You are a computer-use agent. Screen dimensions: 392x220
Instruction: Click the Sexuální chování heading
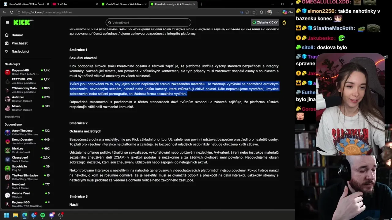[x=83, y=58]
